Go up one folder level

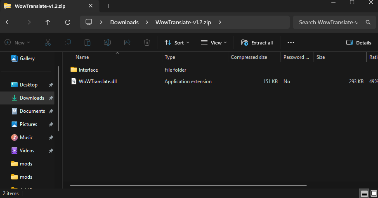pyautogui.click(x=48, y=22)
